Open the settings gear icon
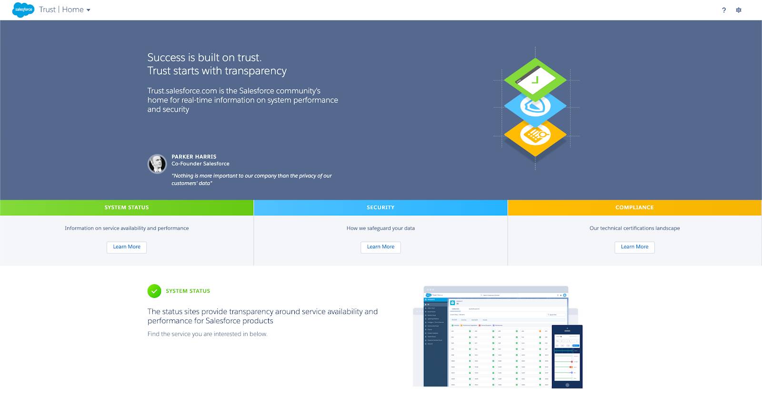This screenshot has width=762, height=400. (739, 10)
